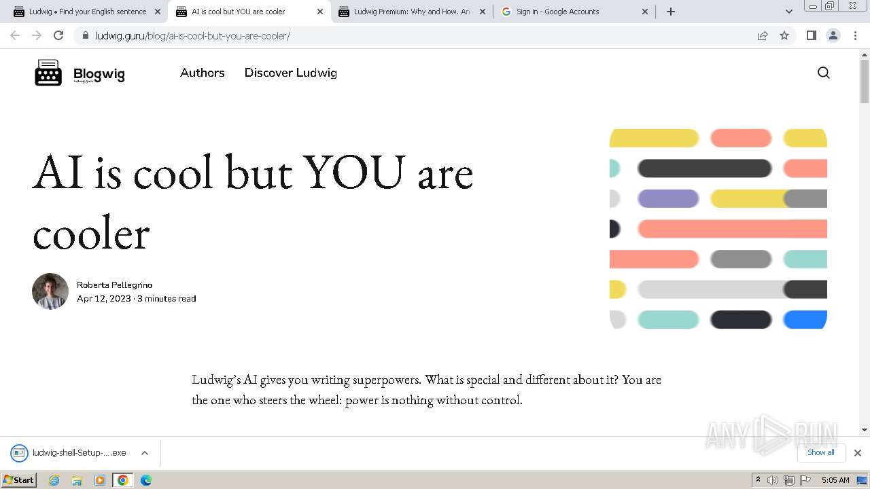Open the blog search magnifier icon
Image resolution: width=870 pixels, height=489 pixels.
coord(823,73)
